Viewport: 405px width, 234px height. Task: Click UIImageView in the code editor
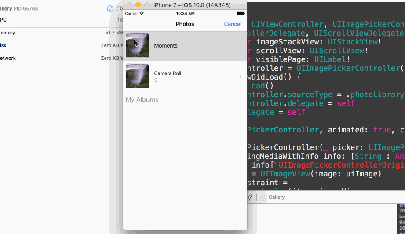(x=285, y=174)
